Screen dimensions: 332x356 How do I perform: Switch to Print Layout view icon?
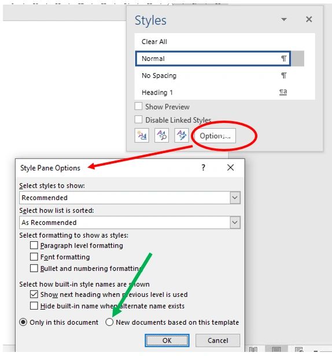point(276,349)
